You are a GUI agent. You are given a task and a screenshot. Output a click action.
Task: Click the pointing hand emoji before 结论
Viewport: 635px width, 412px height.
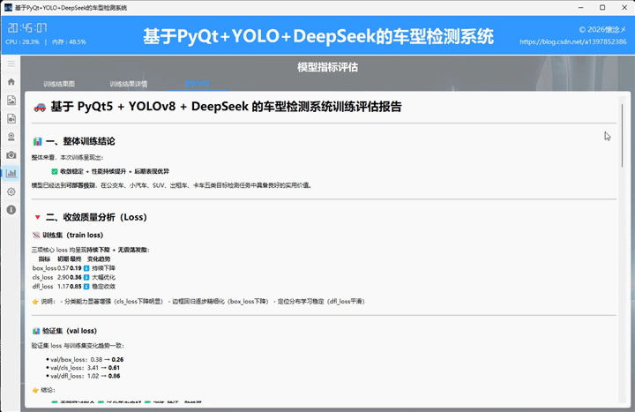click(x=35, y=390)
